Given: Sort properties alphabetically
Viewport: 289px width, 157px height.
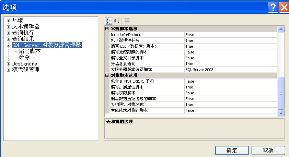Looking at the screenshot, I should point(116,21).
